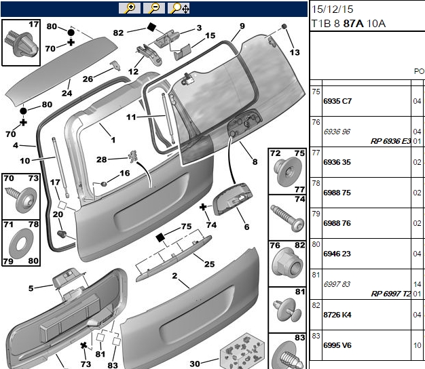Image resolution: width=425 pixels, height=369 pixels.
Task: Select part number 6935 C7
Action: (337, 101)
